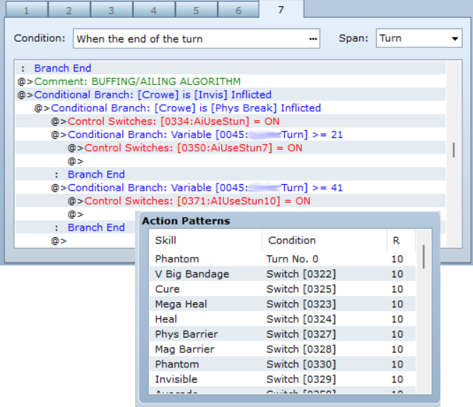Select AiUseStun switch ON command

173,122
